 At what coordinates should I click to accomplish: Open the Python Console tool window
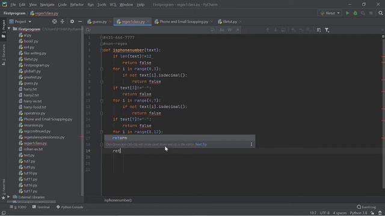coord(70,207)
